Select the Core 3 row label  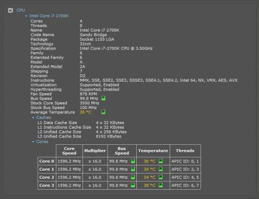pyautogui.click(x=47, y=186)
